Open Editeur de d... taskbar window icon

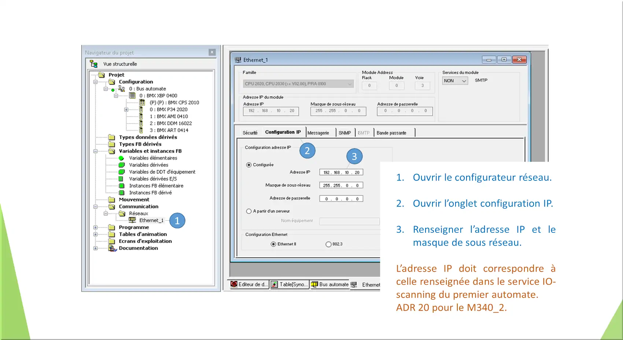[234, 284]
